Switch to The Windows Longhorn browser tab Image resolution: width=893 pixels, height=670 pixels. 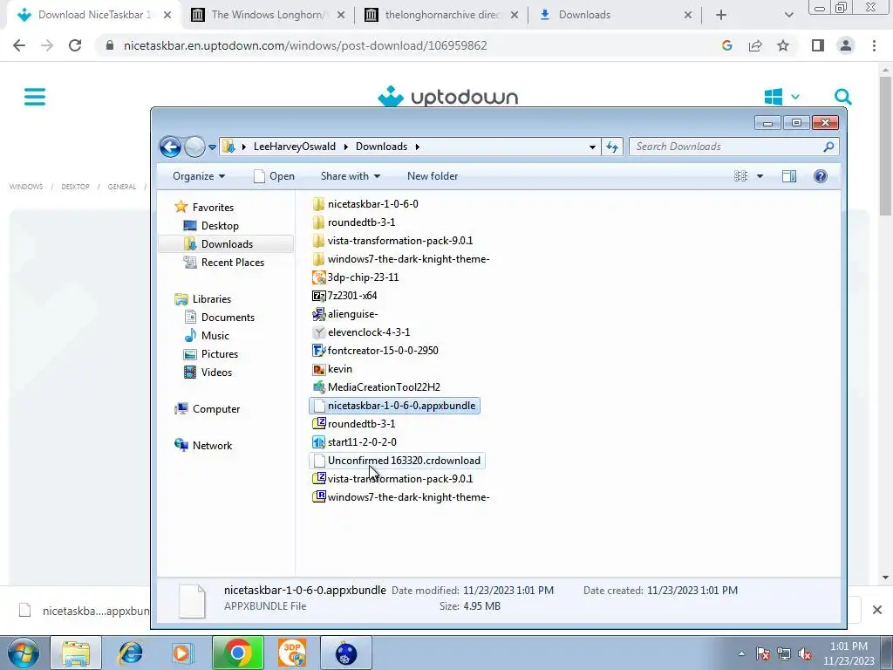click(268, 16)
